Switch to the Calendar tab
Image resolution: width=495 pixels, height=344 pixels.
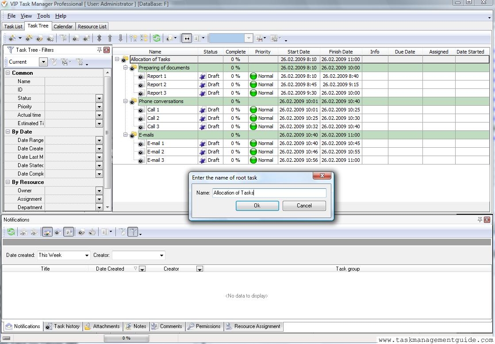click(63, 27)
